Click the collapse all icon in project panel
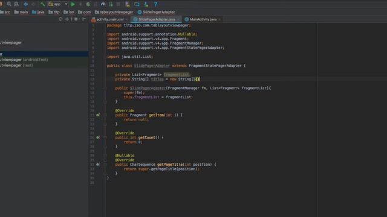 (x=67, y=19)
